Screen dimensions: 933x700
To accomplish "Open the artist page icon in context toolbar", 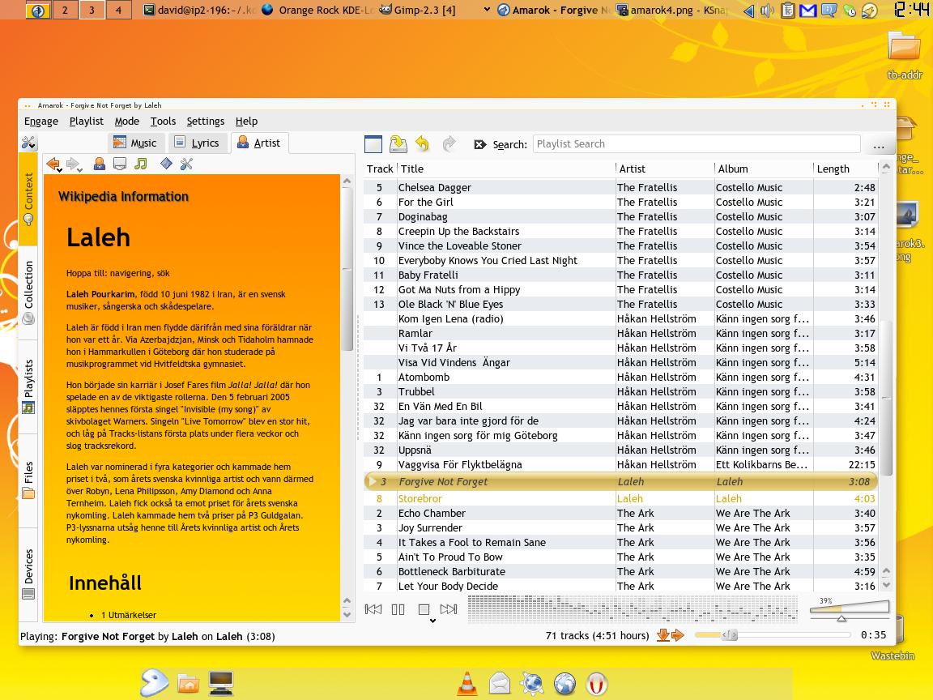I will 100,164.
